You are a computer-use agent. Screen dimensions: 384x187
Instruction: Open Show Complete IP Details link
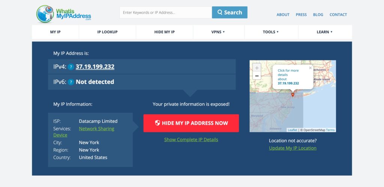[x=191, y=139]
